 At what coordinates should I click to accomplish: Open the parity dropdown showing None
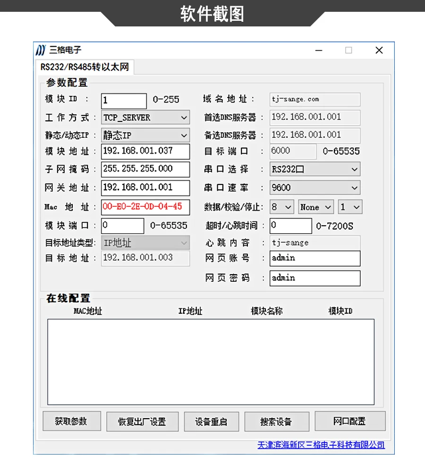click(x=316, y=207)
